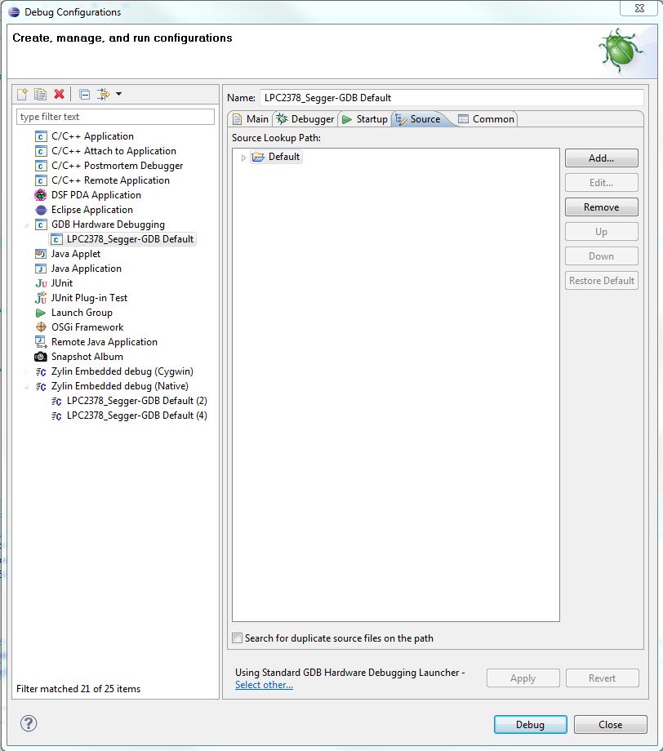Switch to the Common tab
The image size is (663, 751).
487,119
